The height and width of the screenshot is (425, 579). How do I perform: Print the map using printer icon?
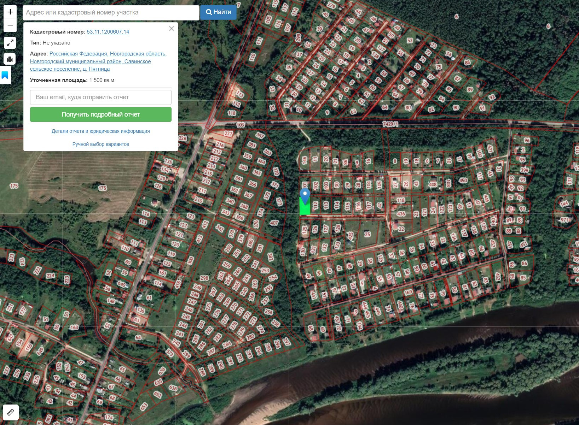coord(10,59)
